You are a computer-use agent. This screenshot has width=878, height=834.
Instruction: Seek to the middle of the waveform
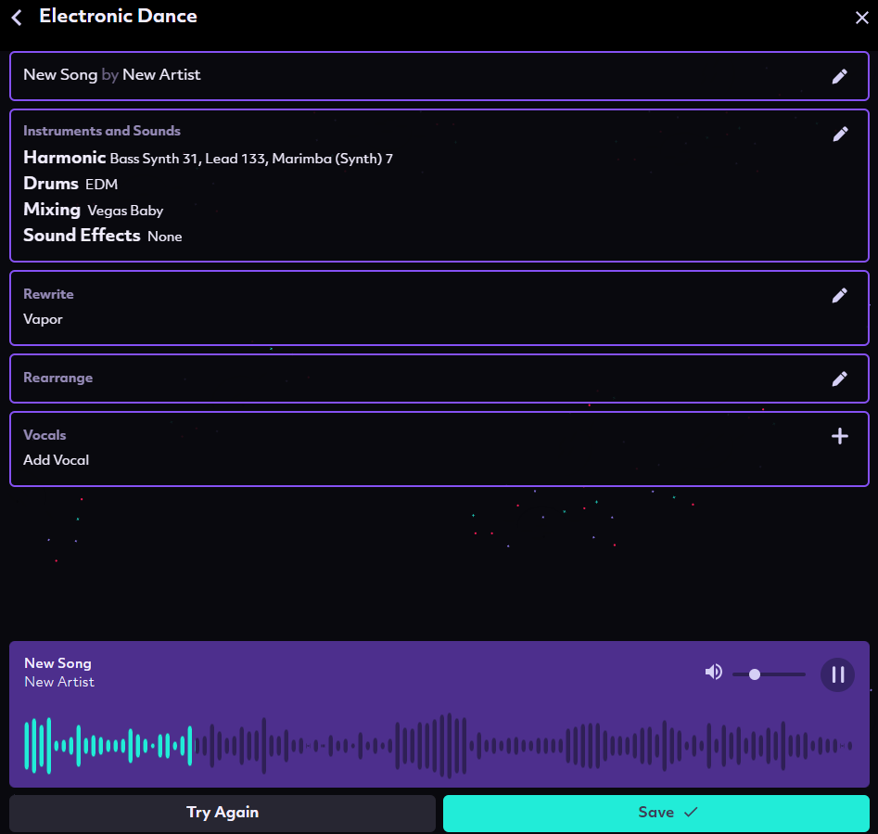point(439,745)
